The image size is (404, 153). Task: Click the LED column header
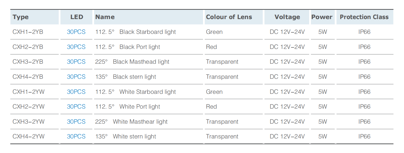(x=77, y=17)
